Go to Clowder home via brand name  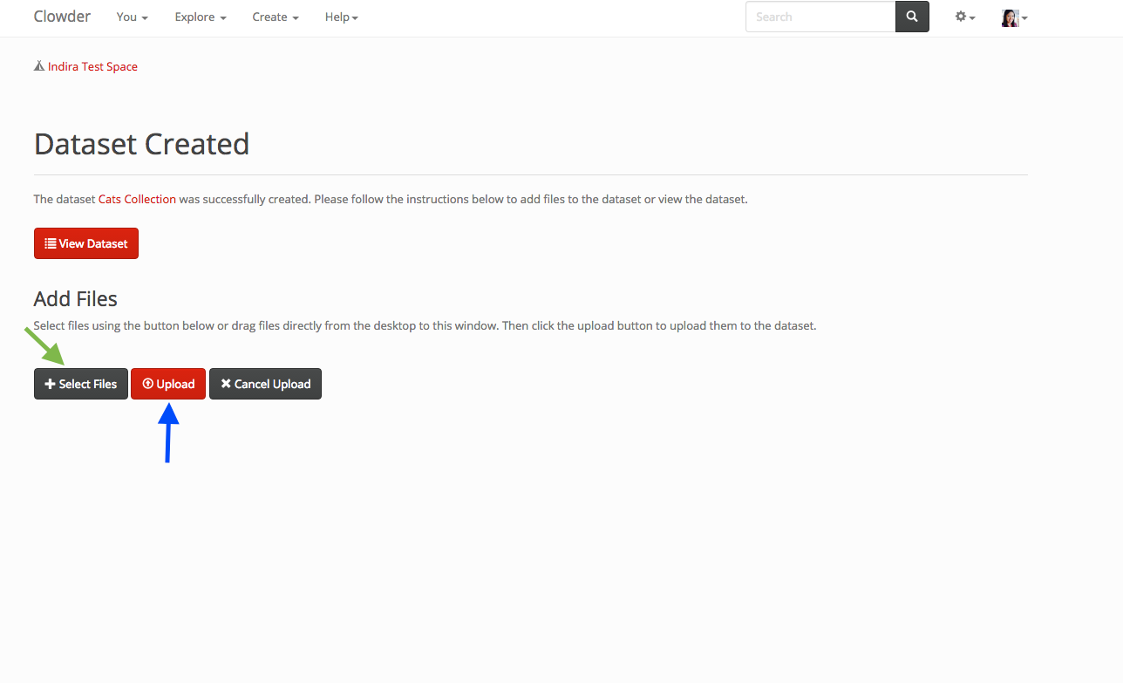62,17
